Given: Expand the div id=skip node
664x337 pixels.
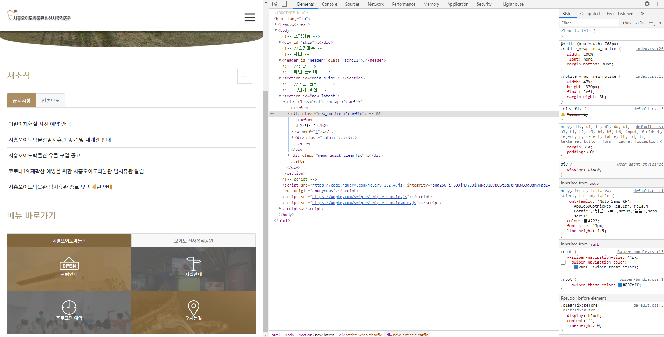Looking at the screenshot, I should 280,42.
